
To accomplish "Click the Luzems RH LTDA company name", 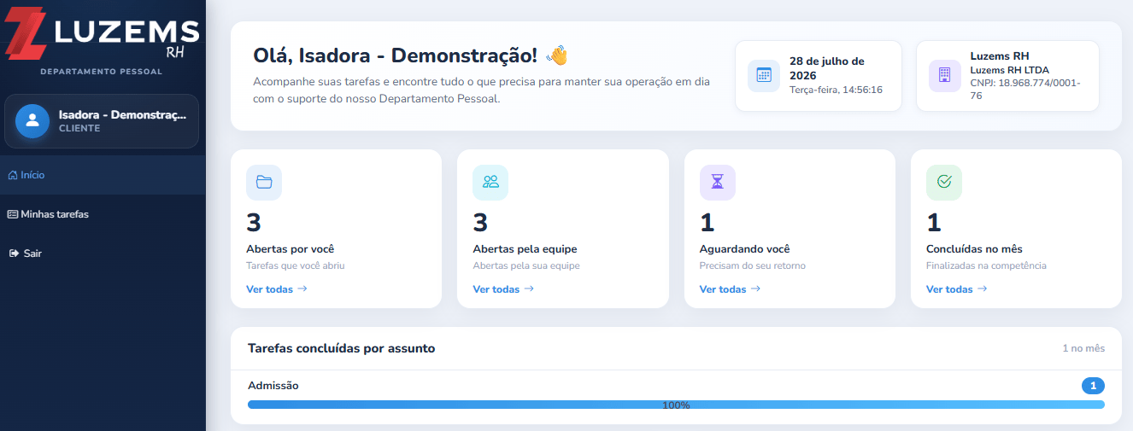I will pyautogui.click(x=1010, y=70).
